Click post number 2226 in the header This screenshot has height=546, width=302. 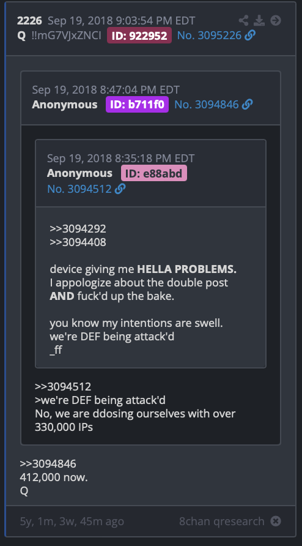[x=29, y=21]
